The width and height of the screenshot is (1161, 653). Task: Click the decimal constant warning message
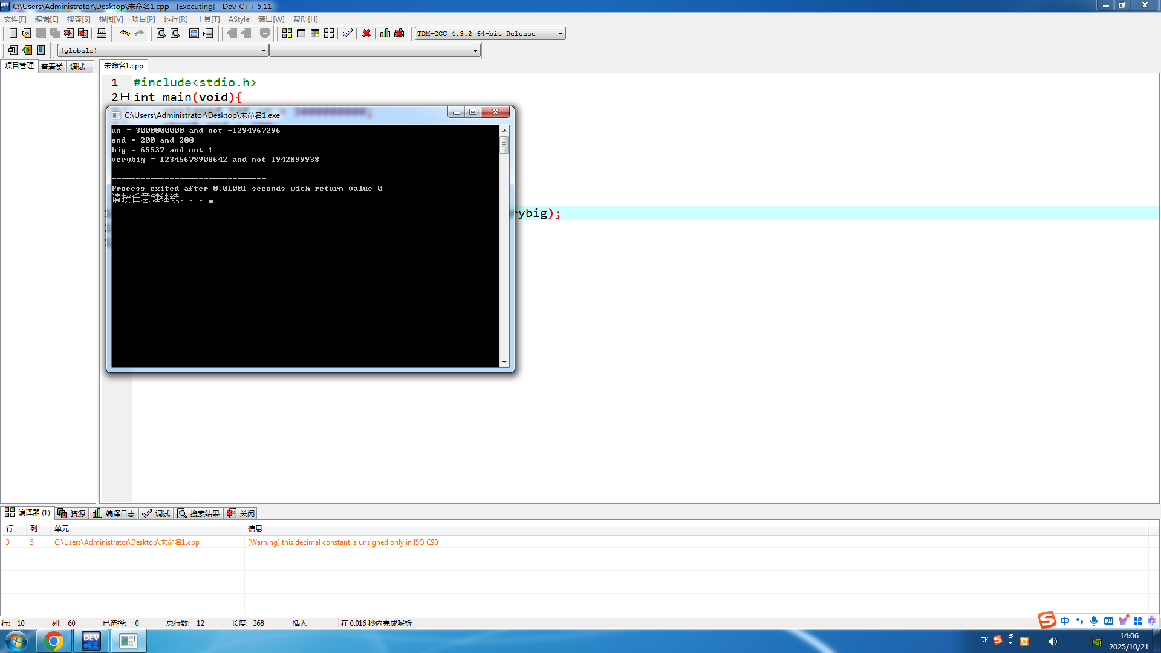(x=343, y=542)
